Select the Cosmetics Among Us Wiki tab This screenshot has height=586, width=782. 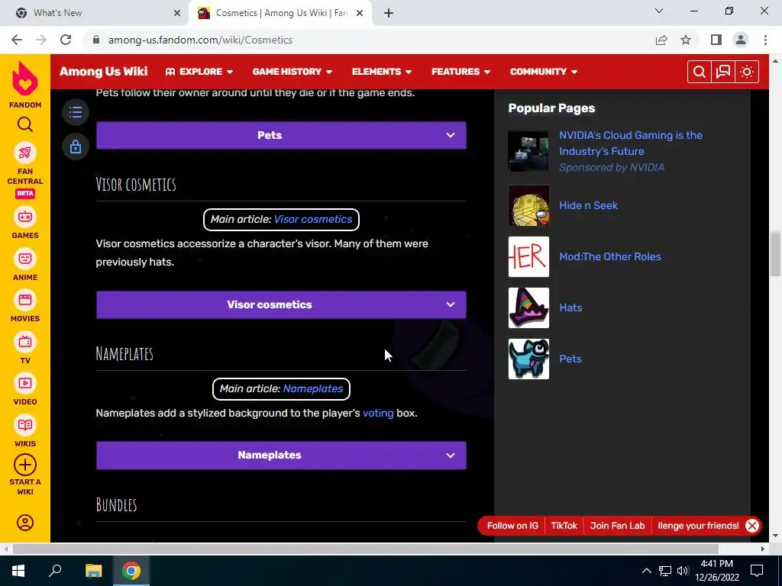click(x=280, y=13)
